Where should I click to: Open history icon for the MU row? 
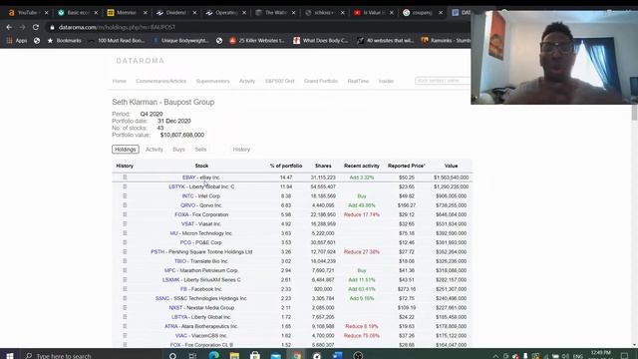coord(125,233)
